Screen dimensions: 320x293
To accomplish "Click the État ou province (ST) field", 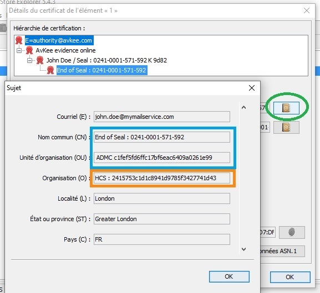I will (162, 219).
